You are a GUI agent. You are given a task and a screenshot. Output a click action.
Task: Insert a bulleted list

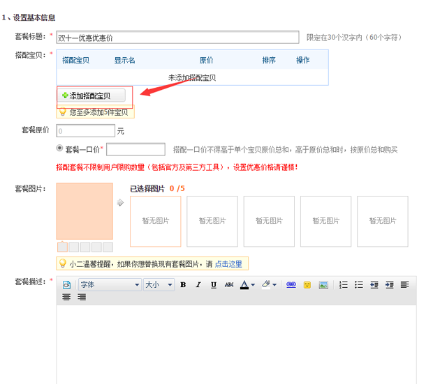click(x=359, y=285)
